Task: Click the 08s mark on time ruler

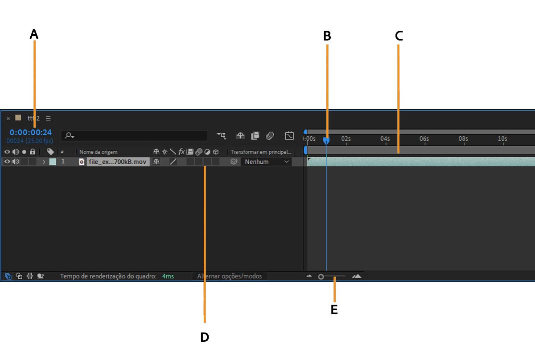Action: coord(464,139)
